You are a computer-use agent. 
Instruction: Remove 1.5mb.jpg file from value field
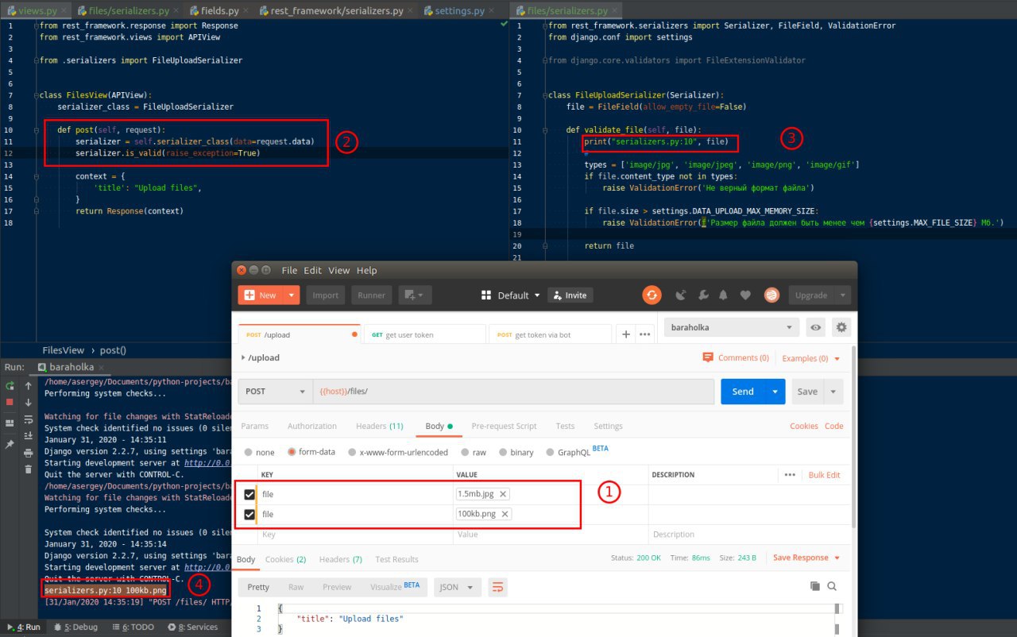coord(503,494)
